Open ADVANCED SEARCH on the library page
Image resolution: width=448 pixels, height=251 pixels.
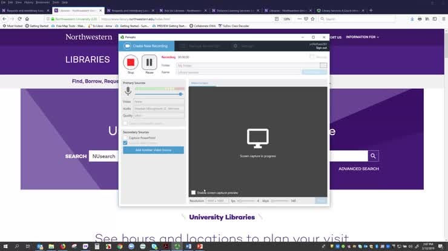click(358, 169)
